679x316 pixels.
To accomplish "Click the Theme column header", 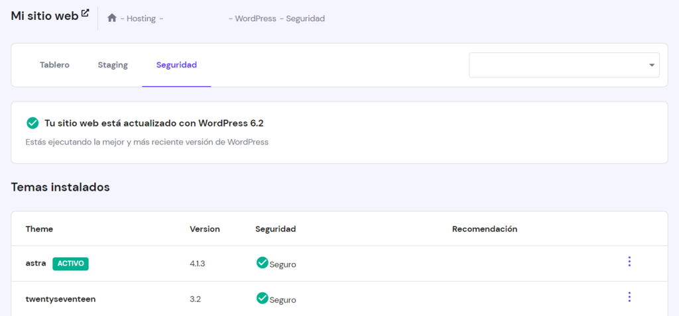I will point(39,229).
